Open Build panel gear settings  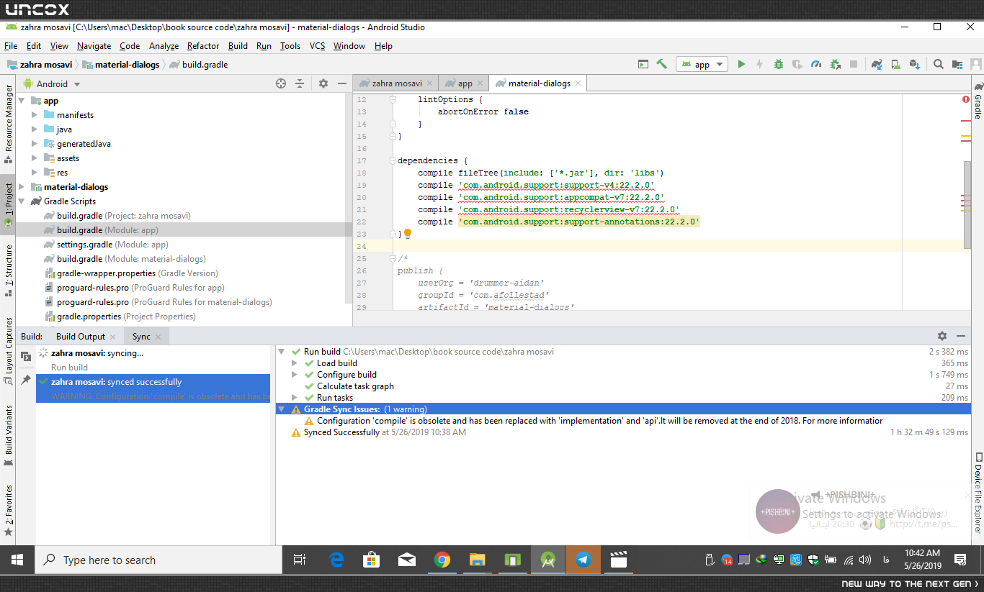pos(942,336)
